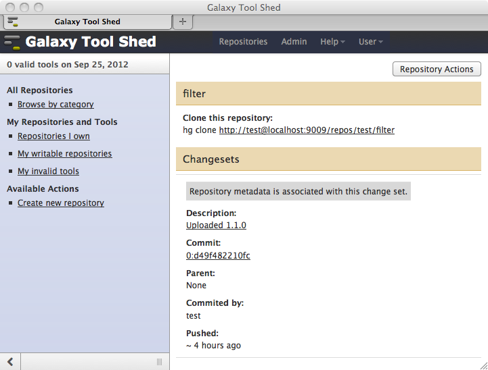Click the 'filter' repository heading
Viewport: 488px width, 370px height.
click(194, 94)
